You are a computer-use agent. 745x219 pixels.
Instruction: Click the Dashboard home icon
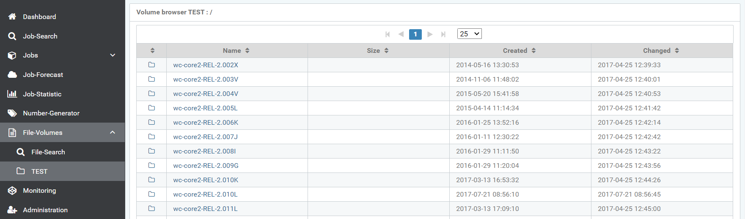click(12, 16)
